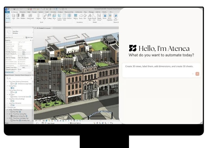Select the Reflected Ceiling Plan item
Viewport: 209px width, 148px height.
[19, 116]
